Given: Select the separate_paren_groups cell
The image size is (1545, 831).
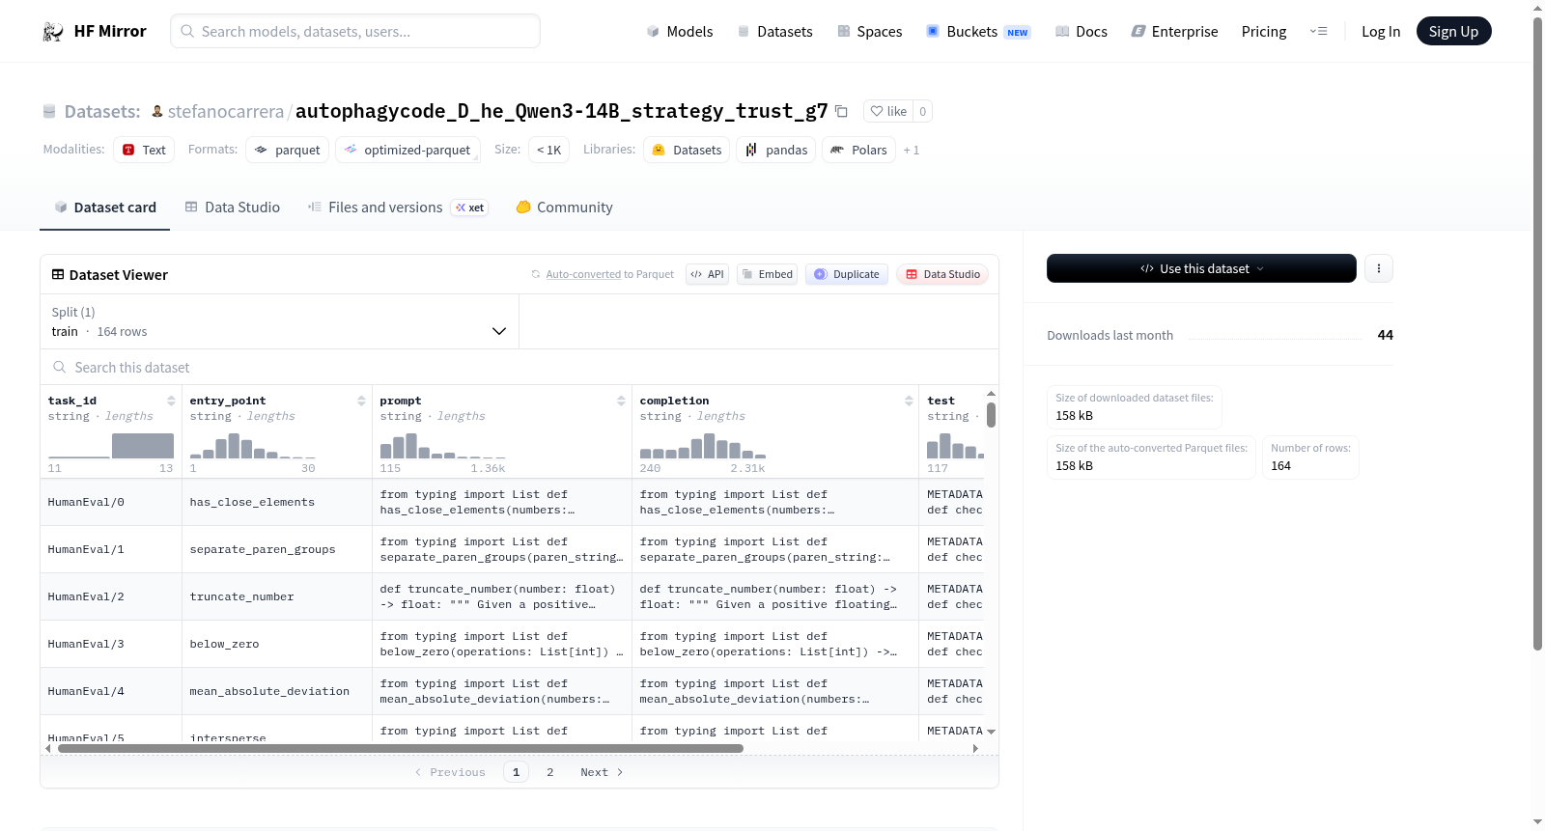Looking at the screenshot, I should [x=277, y=549].
